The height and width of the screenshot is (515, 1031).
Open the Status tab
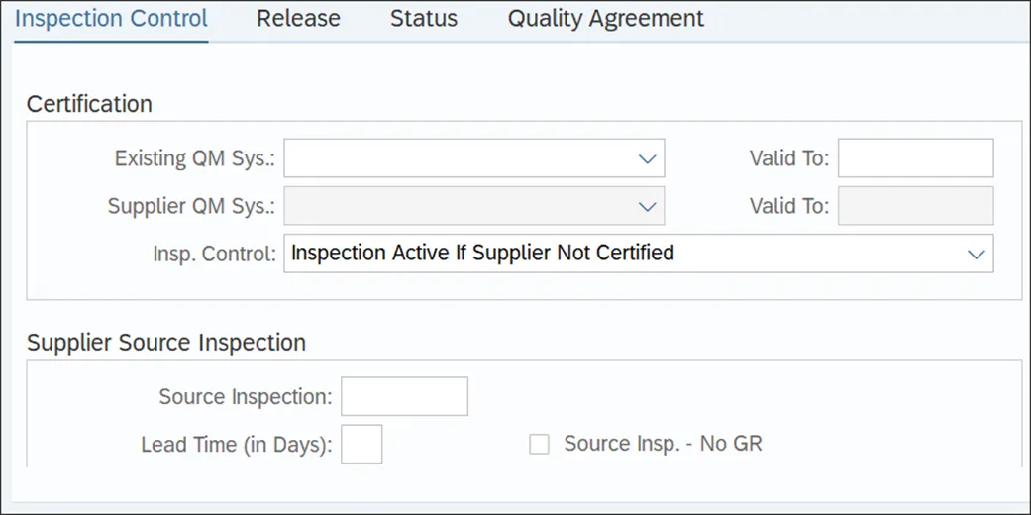tap(424, 19)
